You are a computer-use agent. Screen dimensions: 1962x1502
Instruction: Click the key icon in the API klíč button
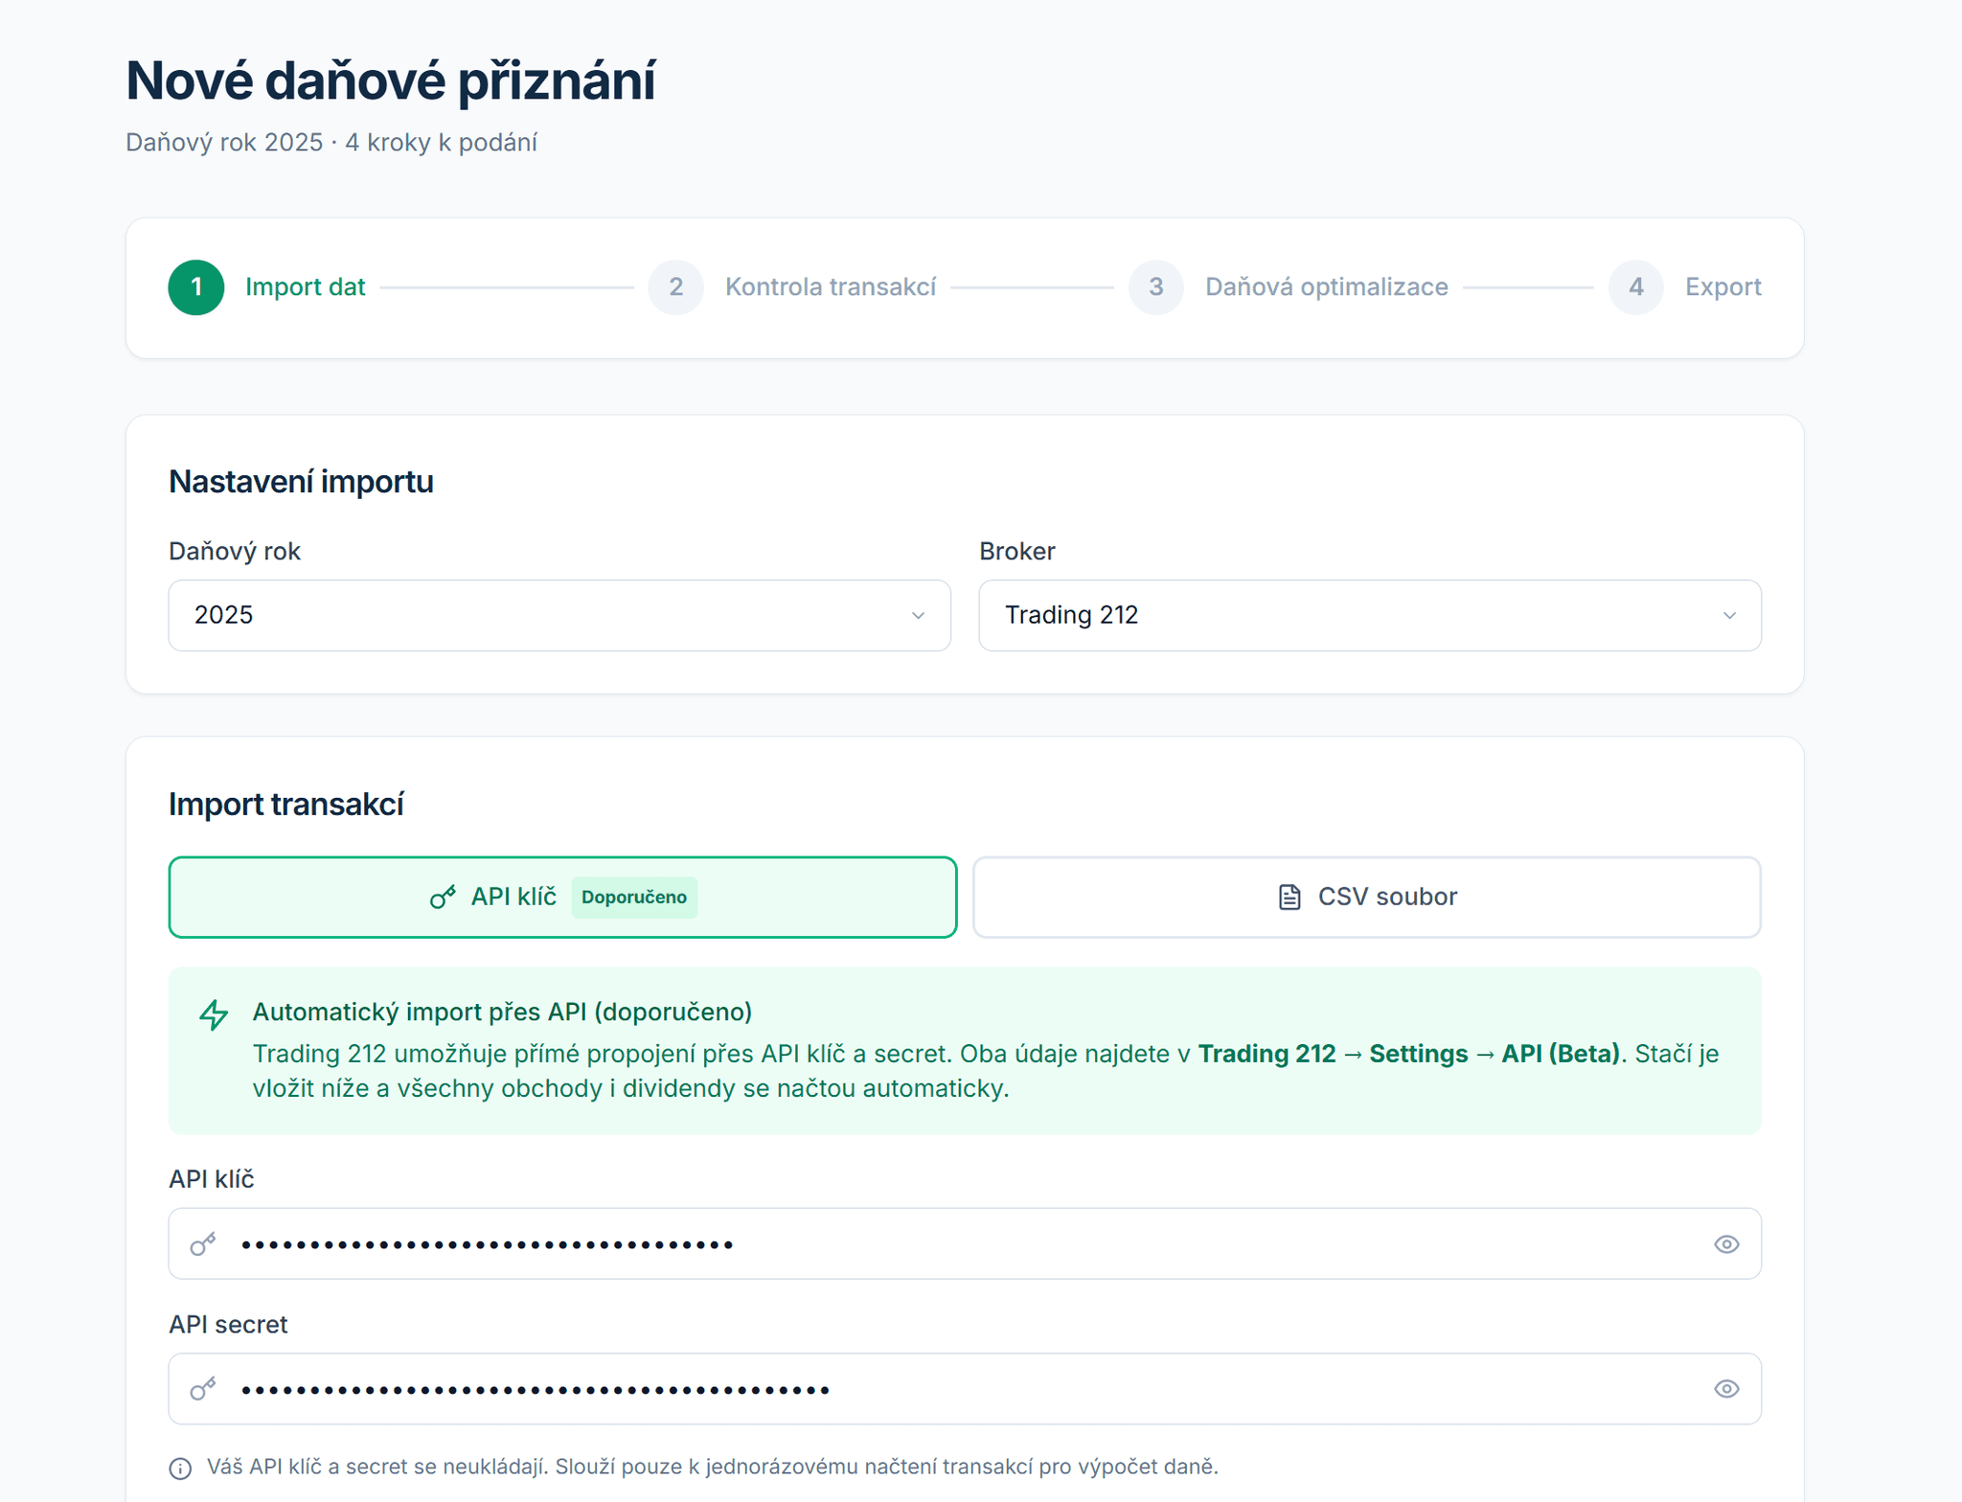(x=442, y=897)
